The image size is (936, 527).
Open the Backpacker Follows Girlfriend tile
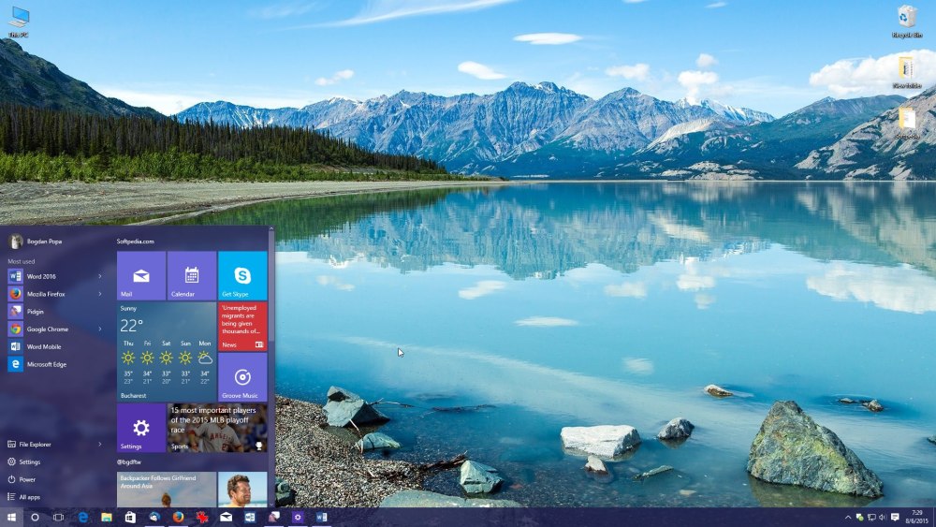(x=167, y=490)
